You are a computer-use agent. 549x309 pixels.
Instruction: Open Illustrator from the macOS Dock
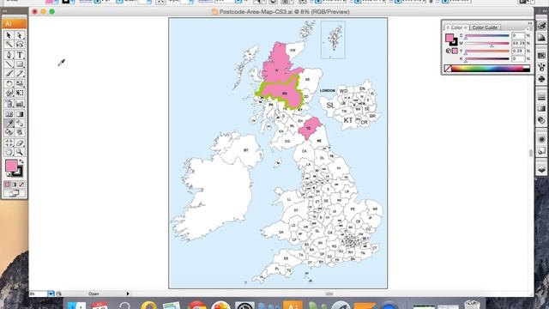[x=293, y=305]
